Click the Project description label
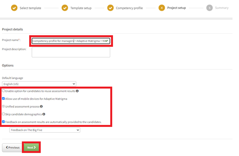This screenshot has width=239, height=156. click(14, 49)
